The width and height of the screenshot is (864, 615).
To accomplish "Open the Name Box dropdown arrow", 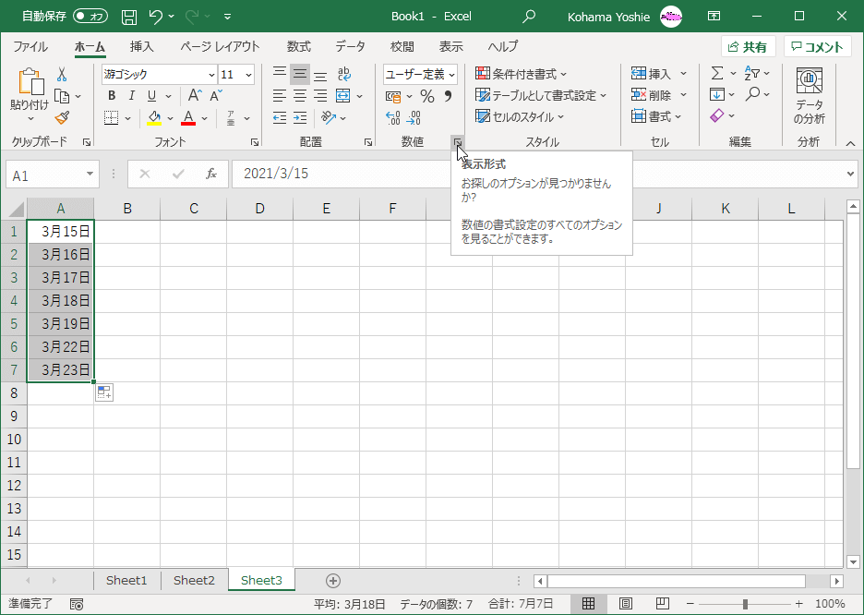I will [90, 175].
